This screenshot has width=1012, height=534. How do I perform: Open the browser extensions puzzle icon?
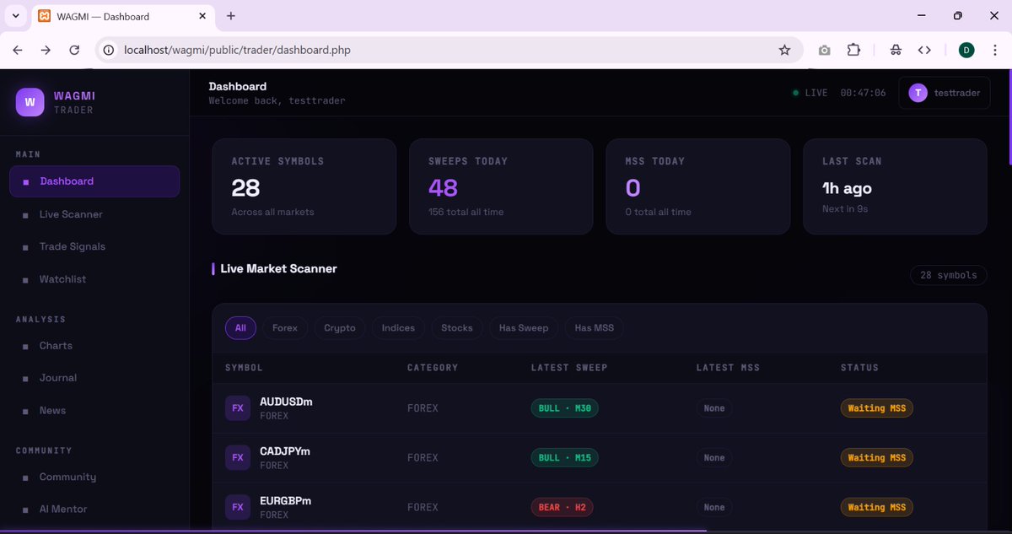(x=853, y=50)
